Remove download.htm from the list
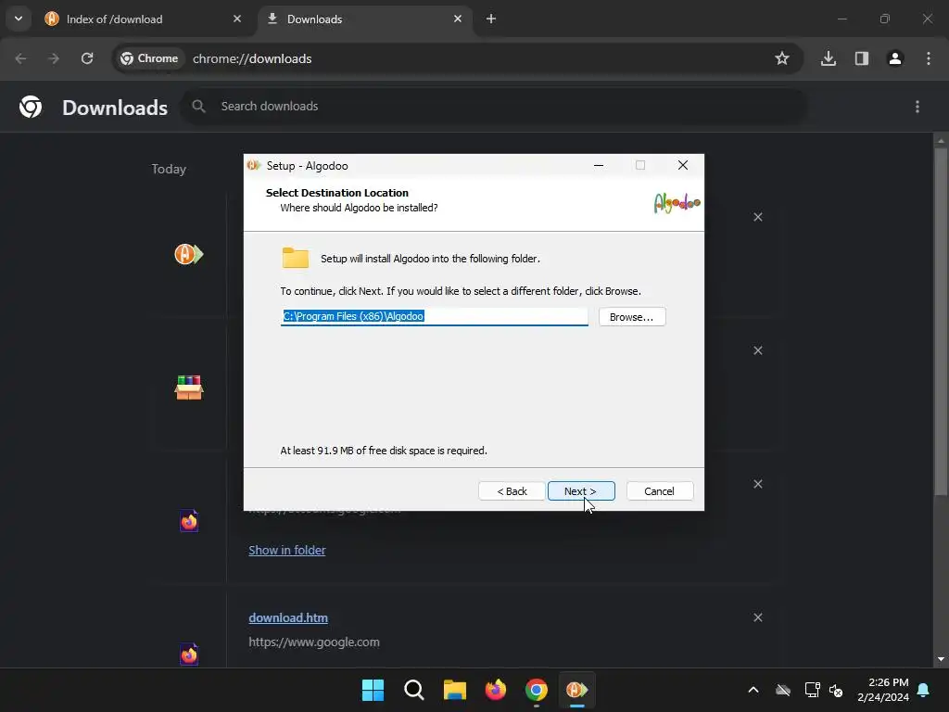The height and width of the screenshot is (712, 949). (758, 617)
